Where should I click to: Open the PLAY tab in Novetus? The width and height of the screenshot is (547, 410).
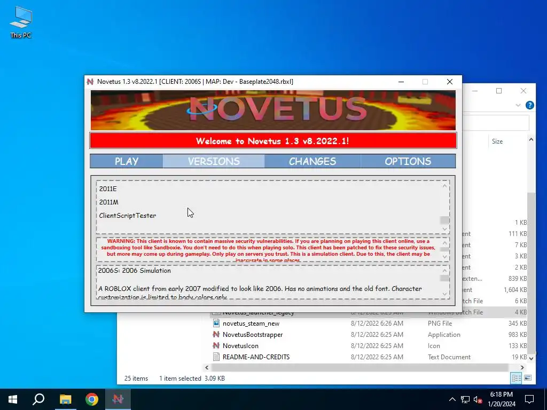point(127,161)
